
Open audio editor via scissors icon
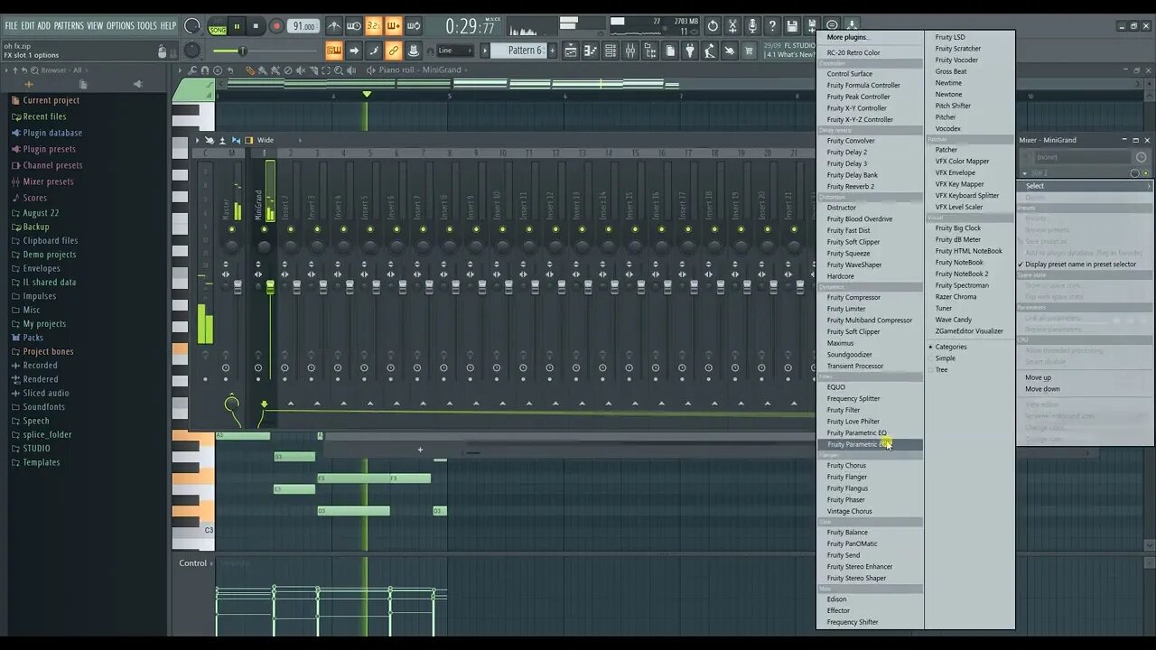coord(732,26)
